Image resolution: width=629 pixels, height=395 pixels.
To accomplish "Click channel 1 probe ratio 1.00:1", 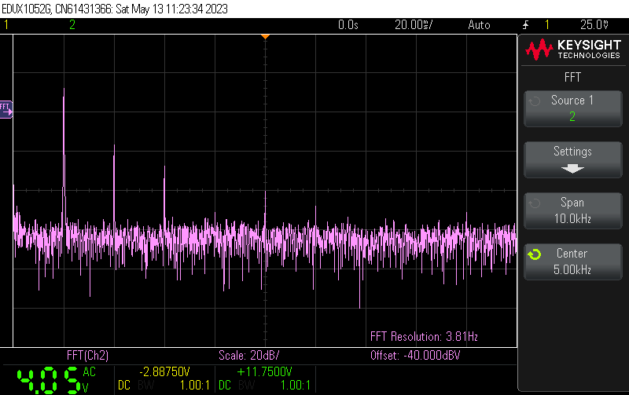I will click(x=194, y=386).
